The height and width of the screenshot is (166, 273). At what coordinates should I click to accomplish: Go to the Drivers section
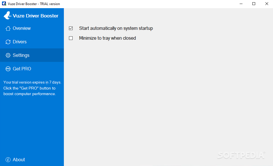pyautogui.click(x=32, y=42)
